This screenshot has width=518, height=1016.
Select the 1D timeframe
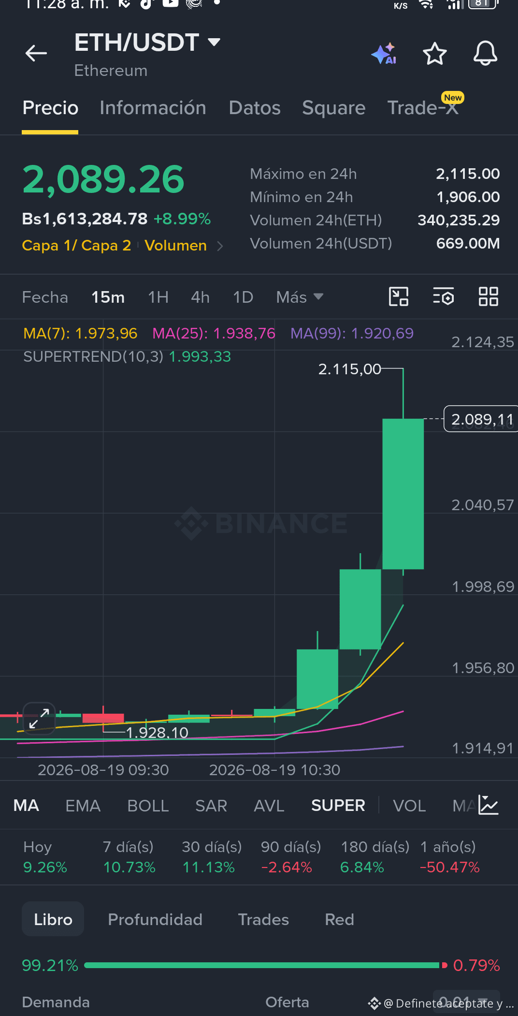(x=243, y=297)
